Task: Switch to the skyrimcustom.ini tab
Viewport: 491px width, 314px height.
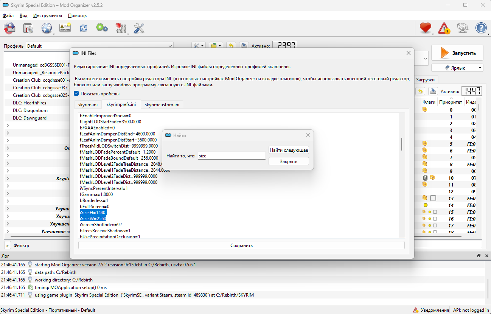Action: click(162, 104)
